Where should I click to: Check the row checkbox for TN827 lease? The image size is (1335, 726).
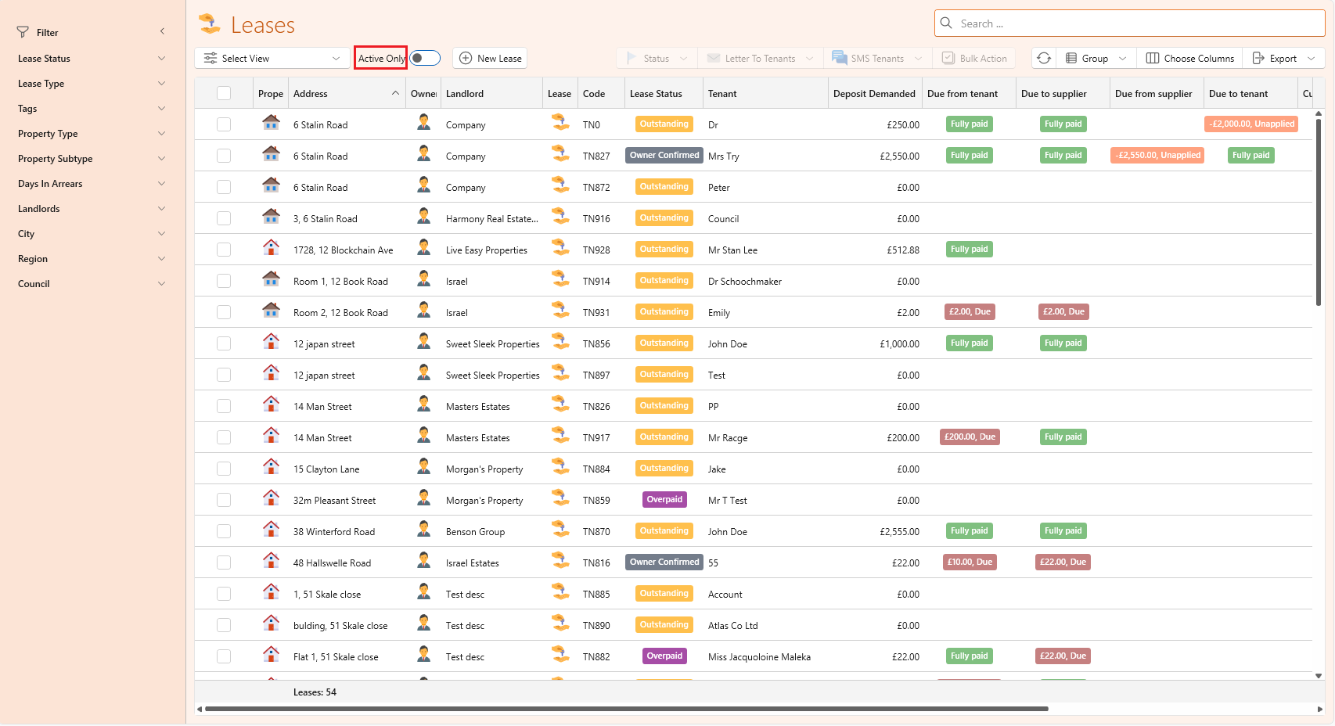pos(224,156)
